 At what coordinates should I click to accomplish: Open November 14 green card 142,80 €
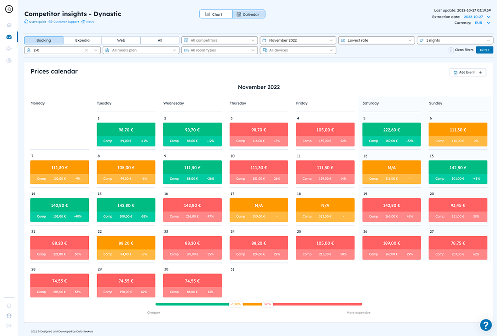59,210
